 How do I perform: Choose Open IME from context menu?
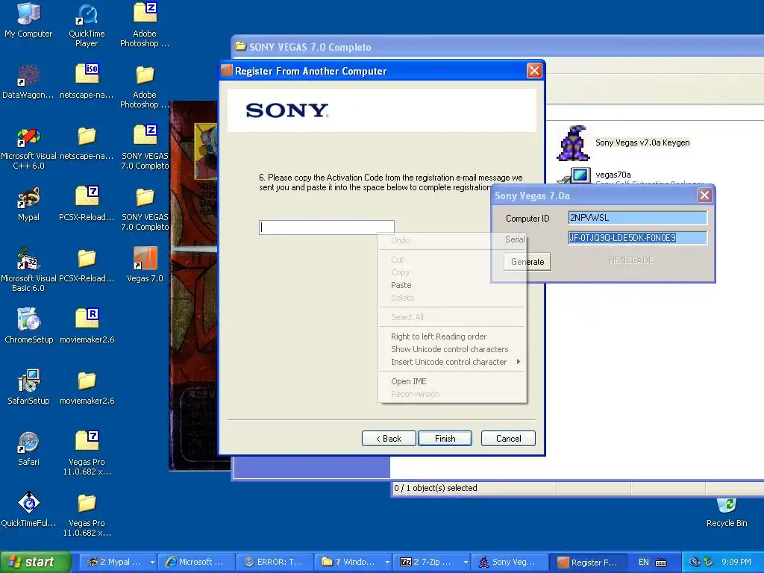point(408,381)
